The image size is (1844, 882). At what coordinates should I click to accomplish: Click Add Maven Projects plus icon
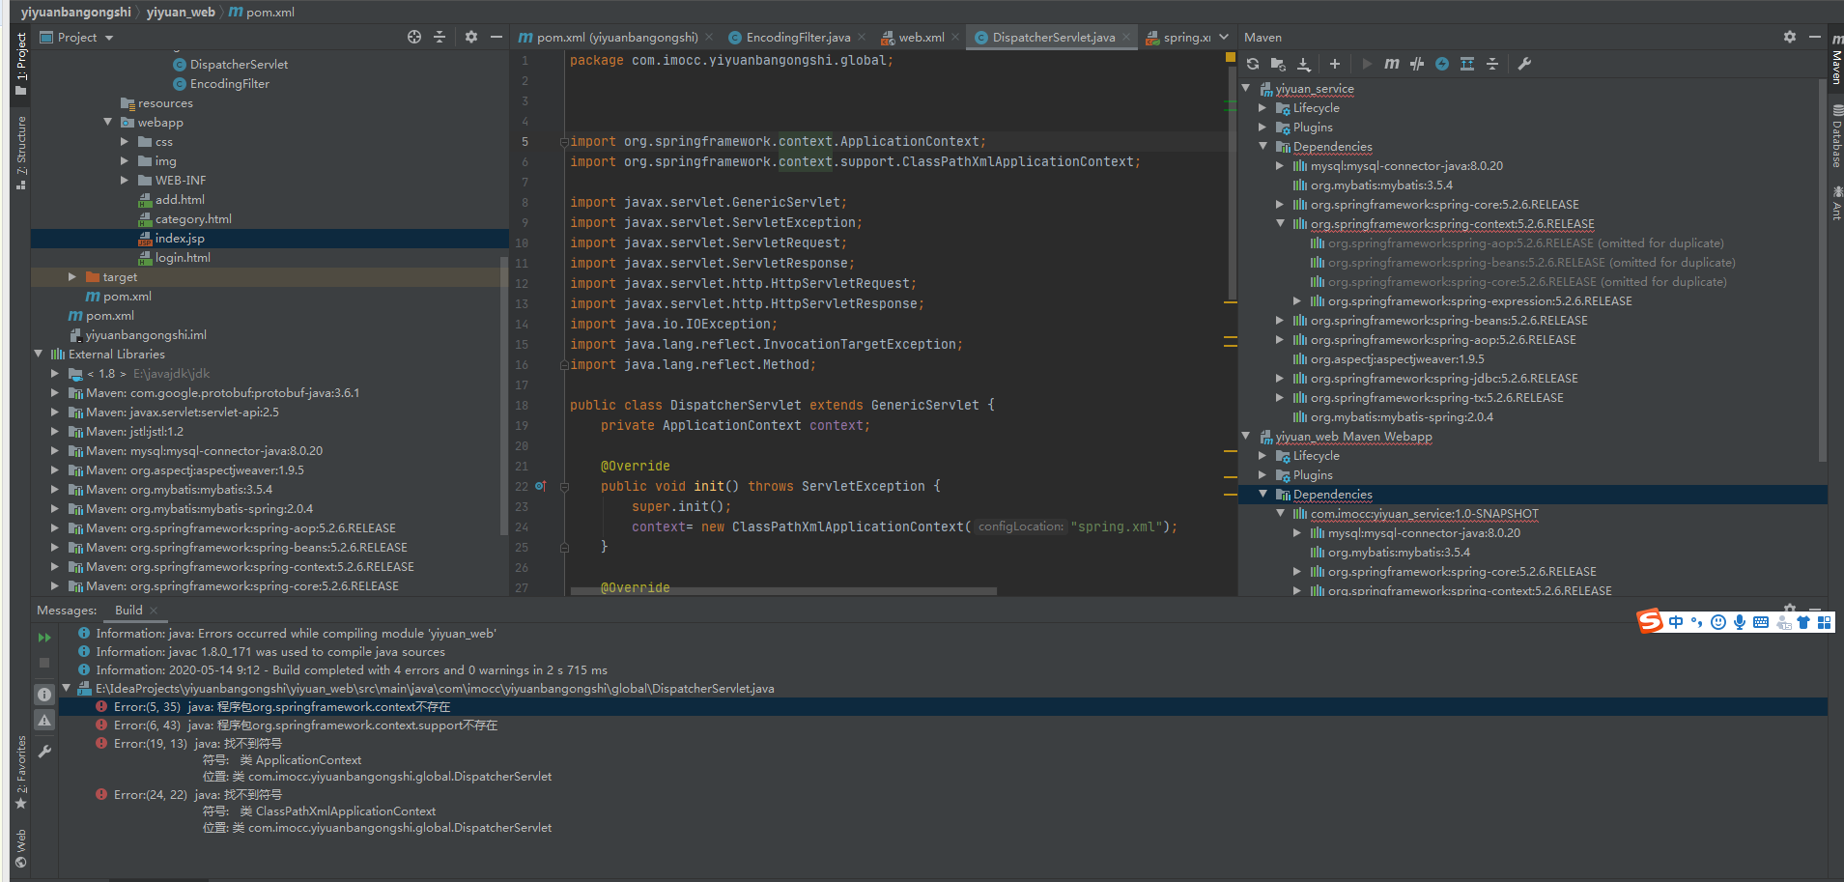(1334, 64)
